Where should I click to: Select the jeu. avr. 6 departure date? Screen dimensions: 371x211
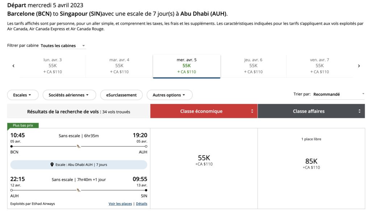click(x=253, y=65)
